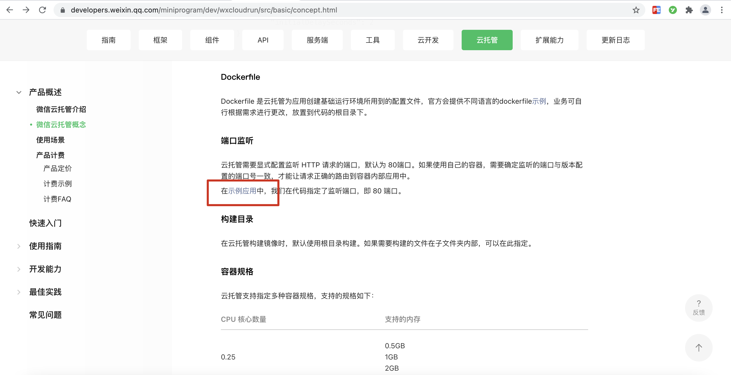Open the 反馈 feedback button

coord(698,308)
